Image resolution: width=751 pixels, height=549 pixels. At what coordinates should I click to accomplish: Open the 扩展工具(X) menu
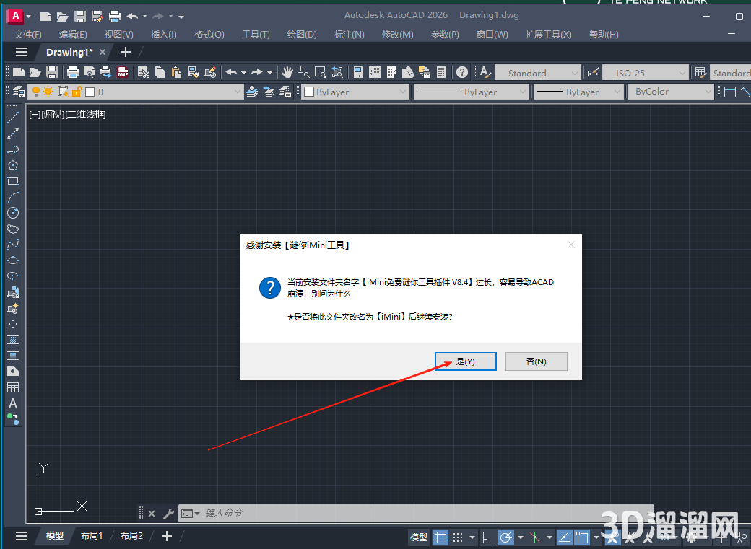(x=548, y=35)
